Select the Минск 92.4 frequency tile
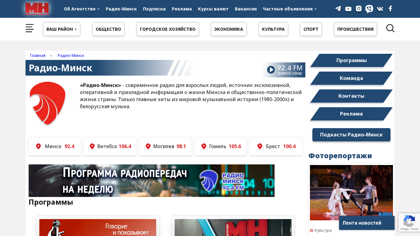This screenshot has width=420, height=236. [x=55, y=147]
